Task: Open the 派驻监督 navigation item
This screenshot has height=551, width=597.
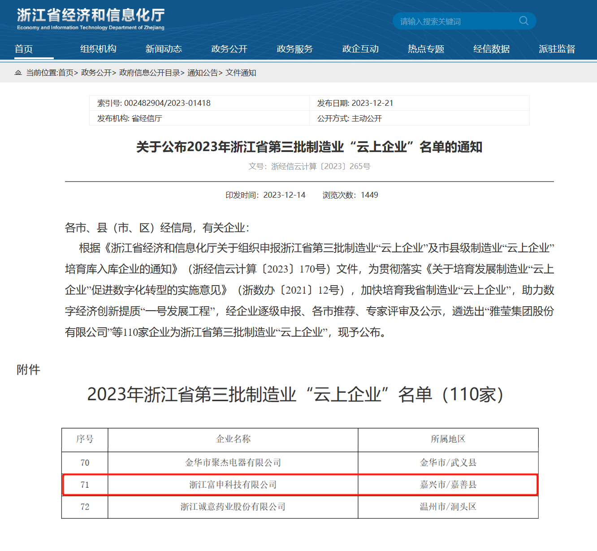Action: [557, 49]
